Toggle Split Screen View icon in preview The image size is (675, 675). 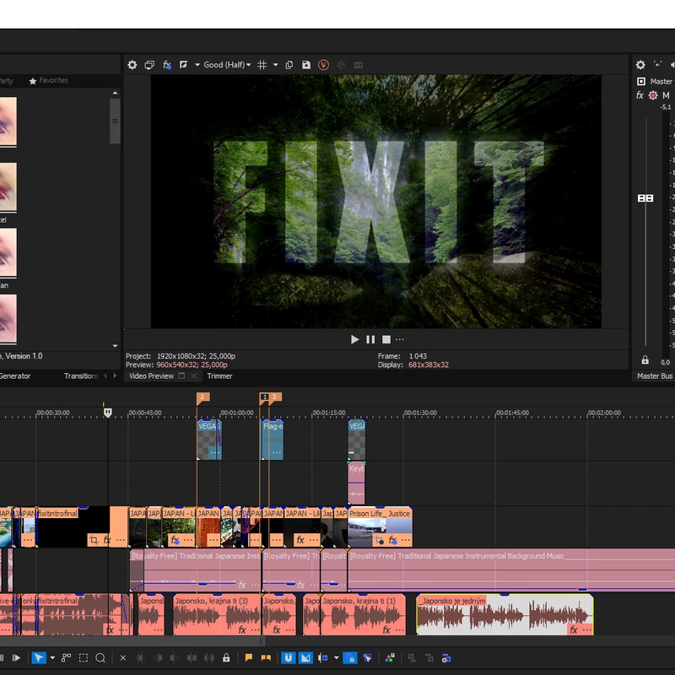click(x=183, y=65)
